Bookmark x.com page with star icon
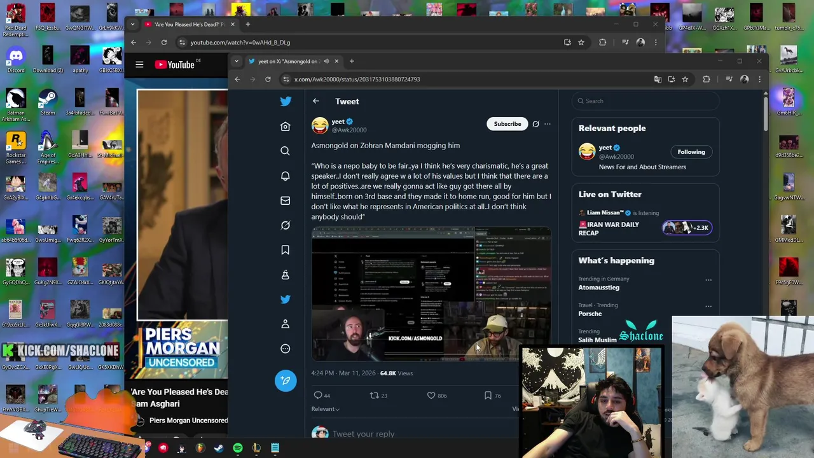Viewport: 814px width, 458px height. coord(685,80)
